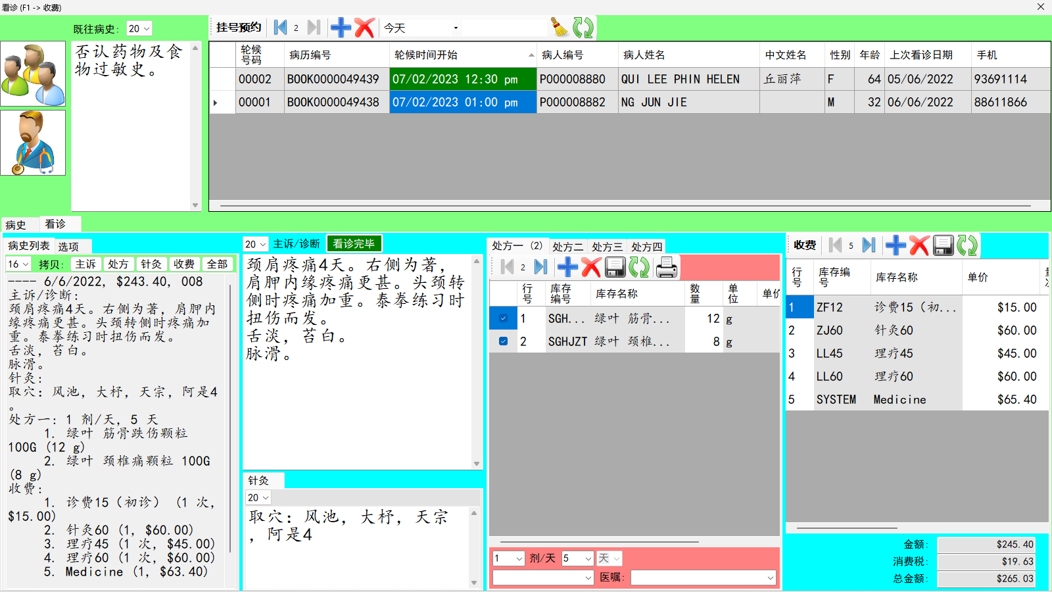Switch to the 病史 tab

tap(16, 225)
